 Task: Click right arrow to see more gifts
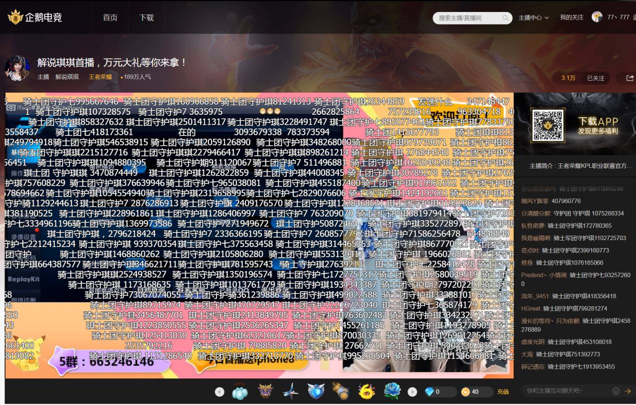click(412, 392)
